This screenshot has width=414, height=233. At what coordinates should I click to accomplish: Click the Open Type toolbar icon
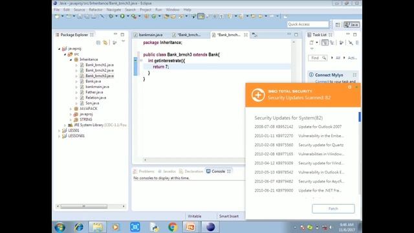click(166, 16)
